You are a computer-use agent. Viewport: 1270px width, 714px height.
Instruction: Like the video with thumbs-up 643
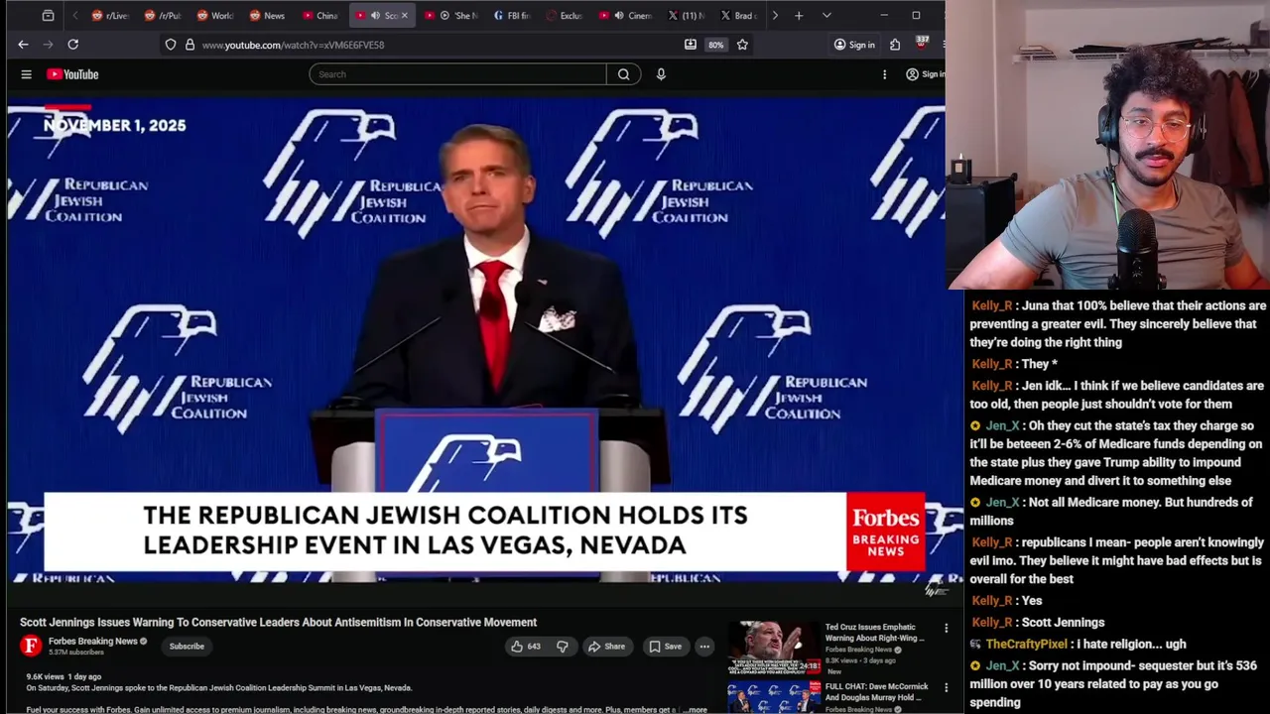pos(526,647)
